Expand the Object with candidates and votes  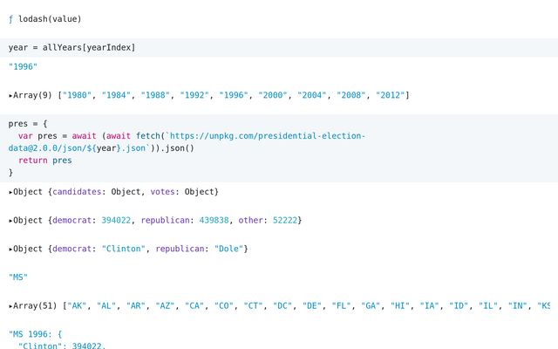pyautogui.click(x=11, y=191)
